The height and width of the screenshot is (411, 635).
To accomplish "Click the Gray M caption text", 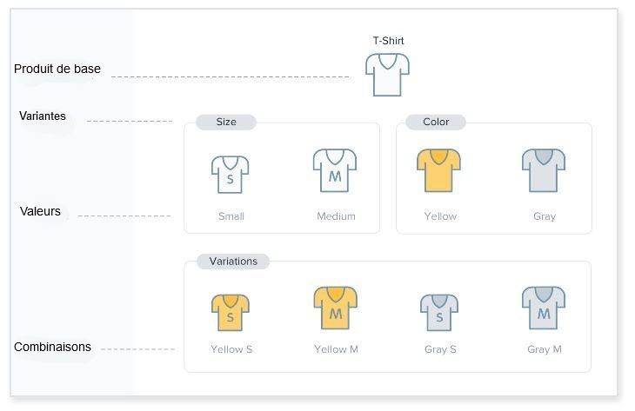I will pos(545,349).
